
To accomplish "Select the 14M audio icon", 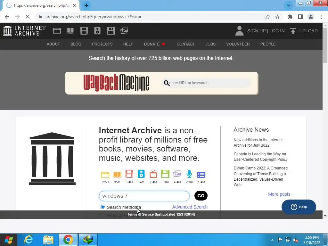I will (141, 174).
